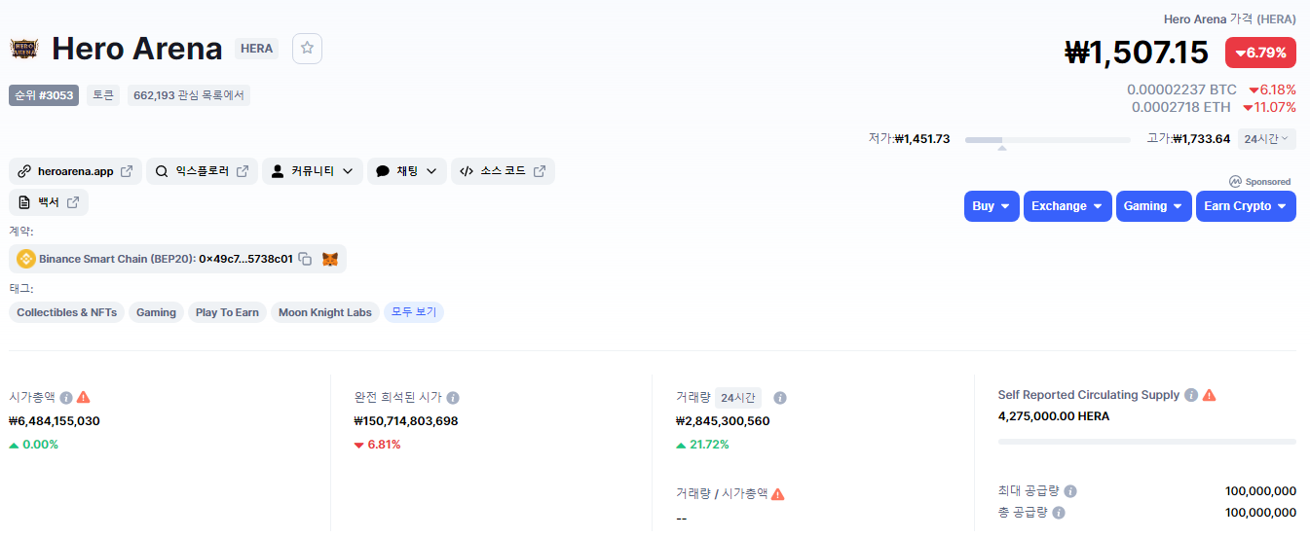This screenshot has width=1310, height=538.
Task: Add the token to MetaMask via the fox icon
Action: 330,259
